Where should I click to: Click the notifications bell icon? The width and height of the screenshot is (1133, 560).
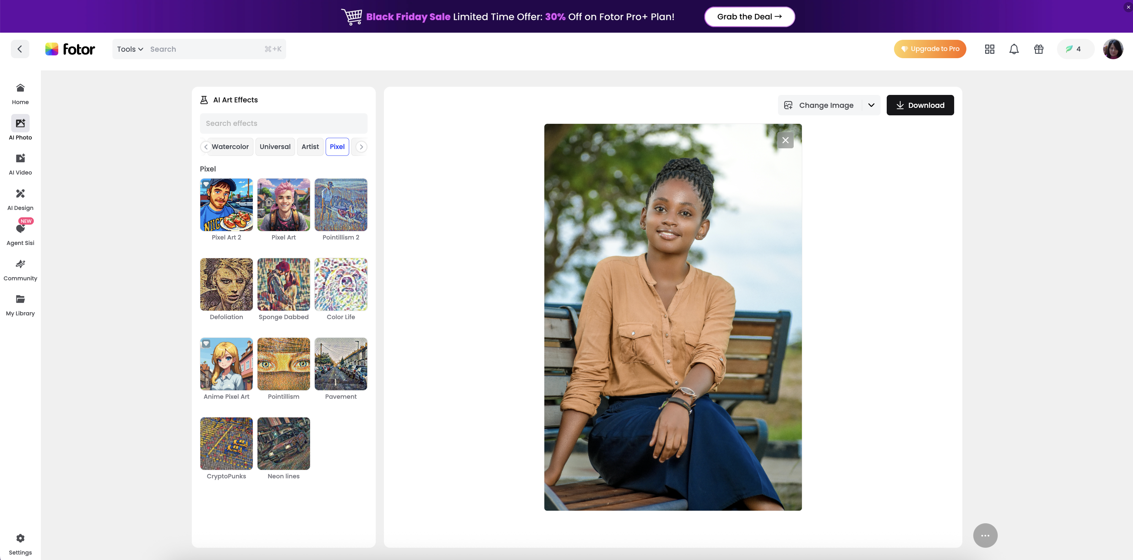[x=1014, y=49]
